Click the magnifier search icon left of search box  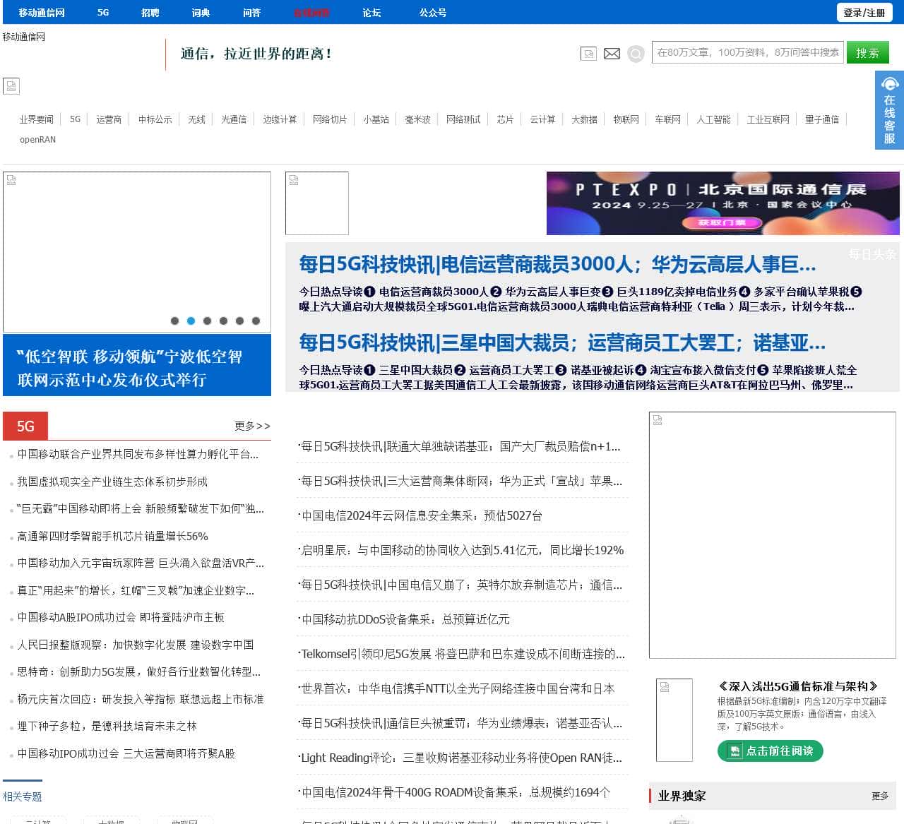[x=636, y=54]
